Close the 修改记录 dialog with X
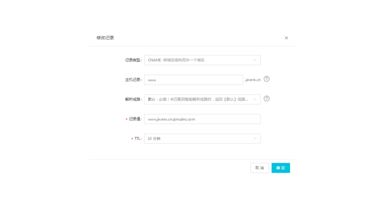The image size is (384, 205). coord(286,38)
